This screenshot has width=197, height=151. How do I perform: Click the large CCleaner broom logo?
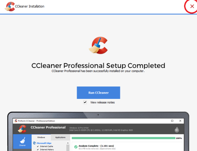coord(98,45)
